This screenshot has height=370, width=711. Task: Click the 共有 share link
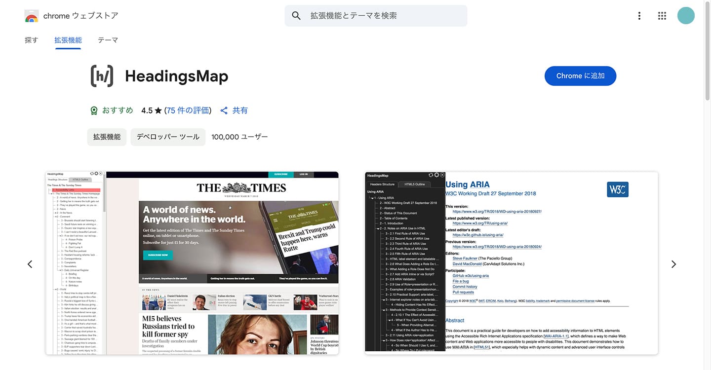(234, 111)
